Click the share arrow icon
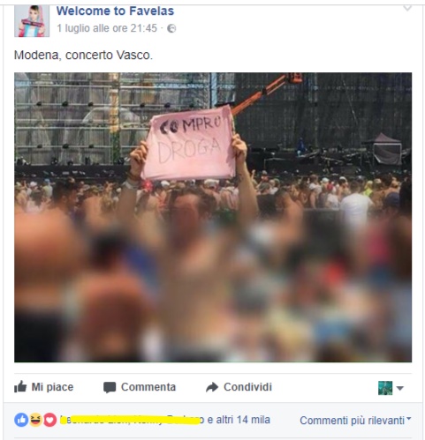This screenshot has height=440, width=425. pyautogui.click(x=212, y=387)
